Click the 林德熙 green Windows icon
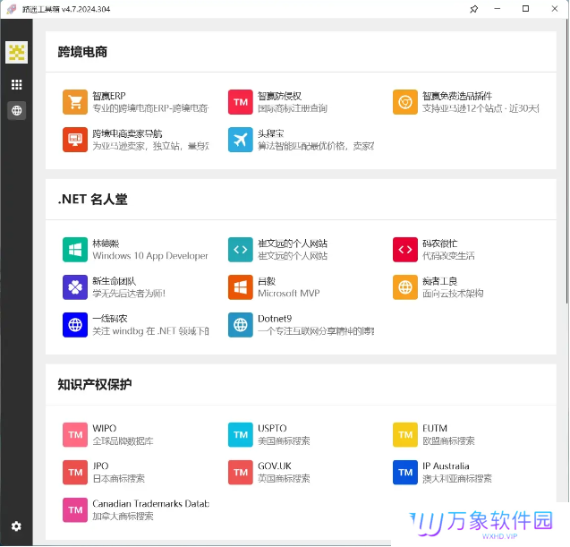 tap(75, 250)
